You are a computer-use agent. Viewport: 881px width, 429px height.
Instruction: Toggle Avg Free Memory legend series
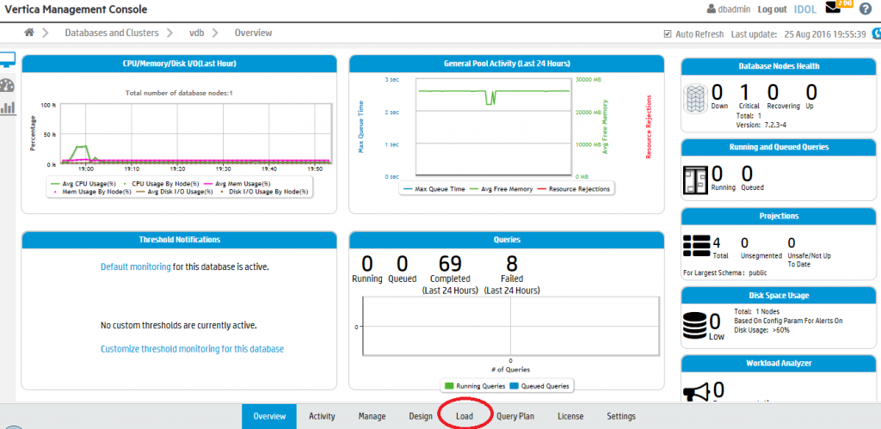[502, 189]
